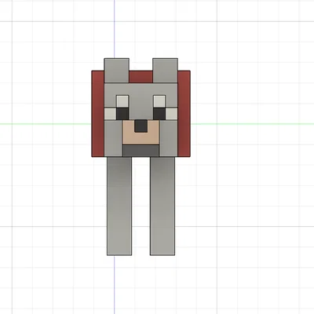Select the red backing strip between the ears

(x=141, y=77)
